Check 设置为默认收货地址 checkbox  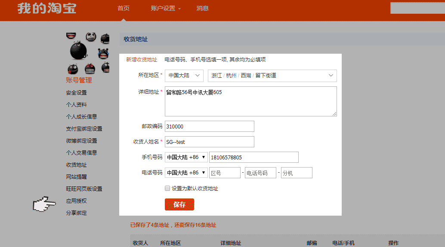pyautogui.click(x=167, y=189)
